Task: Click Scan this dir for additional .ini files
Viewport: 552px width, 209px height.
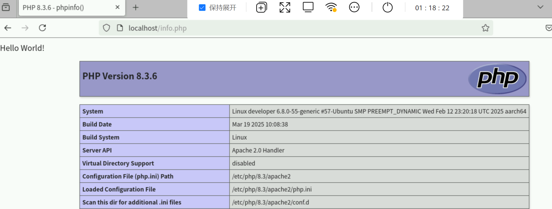Action: [x=132, y=202]
